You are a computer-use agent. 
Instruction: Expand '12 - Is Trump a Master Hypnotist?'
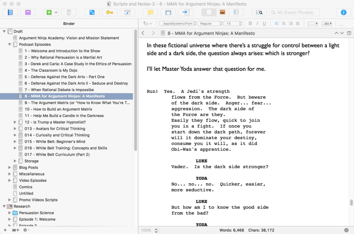[x=15, y=122]
